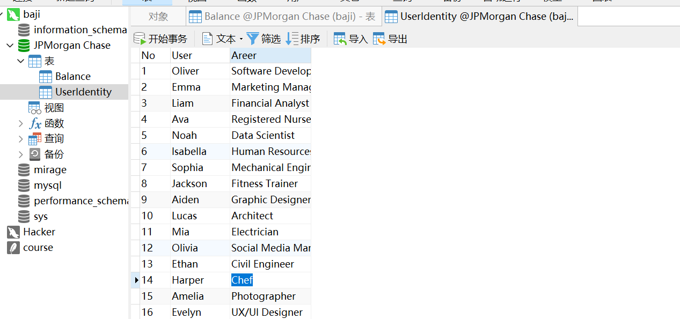Collapse the baji connection tree

coord(3,14)
